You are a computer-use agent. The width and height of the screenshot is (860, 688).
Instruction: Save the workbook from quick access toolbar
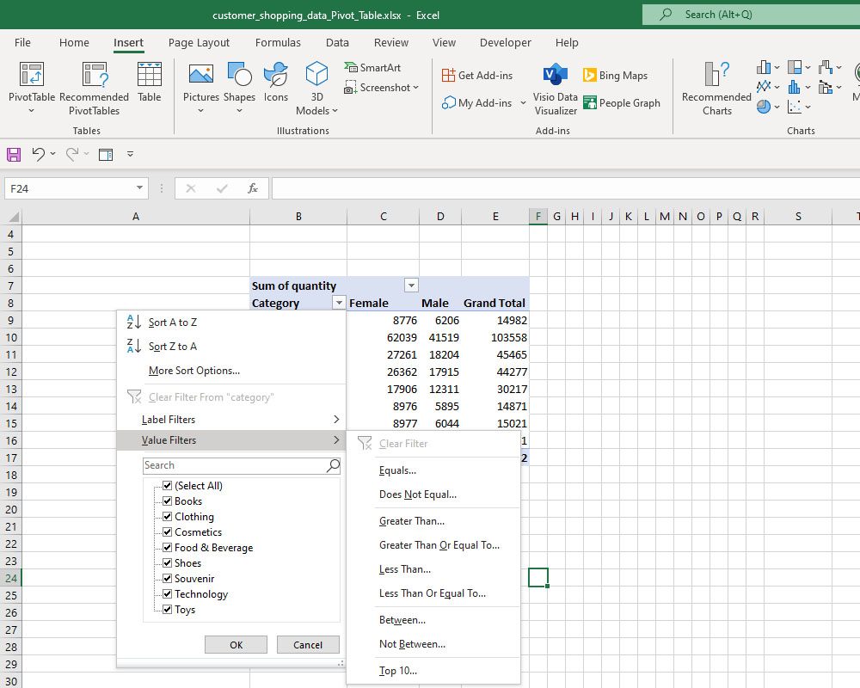(14, 154)
